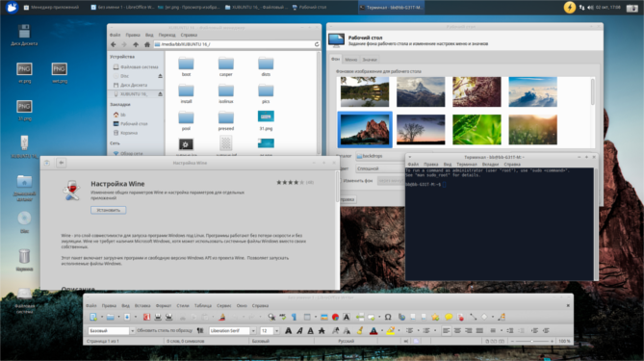
Task: Insert a special character with the Omega icon
Action: pyautogui.click(x=388, y=317)
